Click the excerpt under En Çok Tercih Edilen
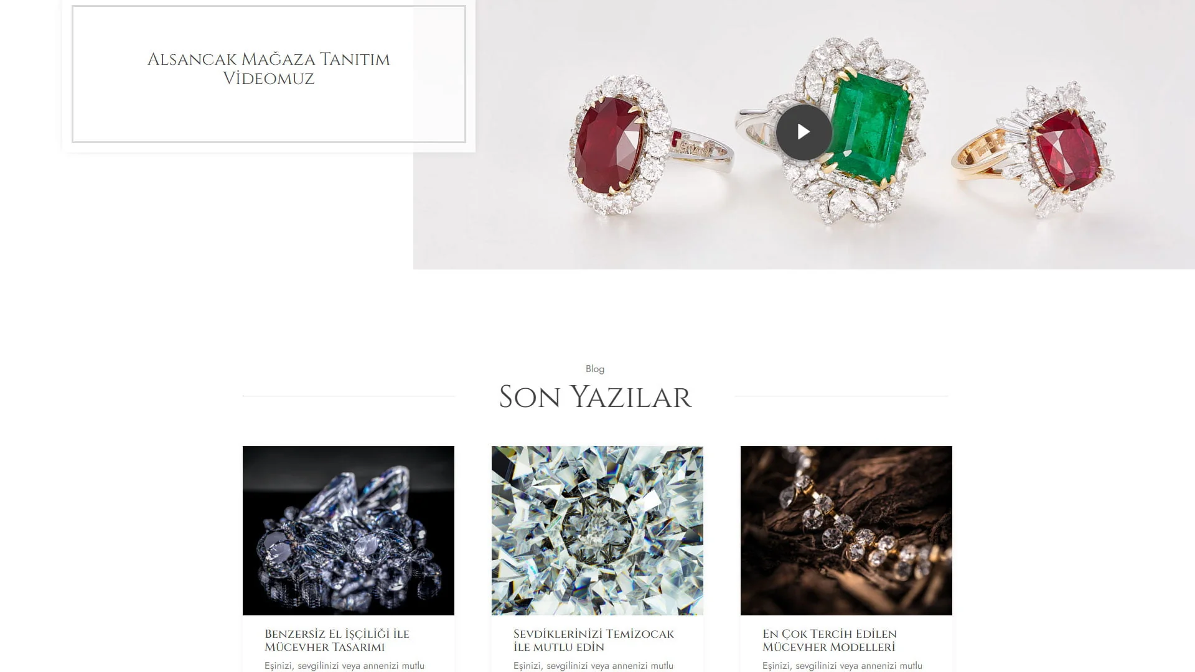Viewport: 1195px width, 672px height. [x=842, y=666]
